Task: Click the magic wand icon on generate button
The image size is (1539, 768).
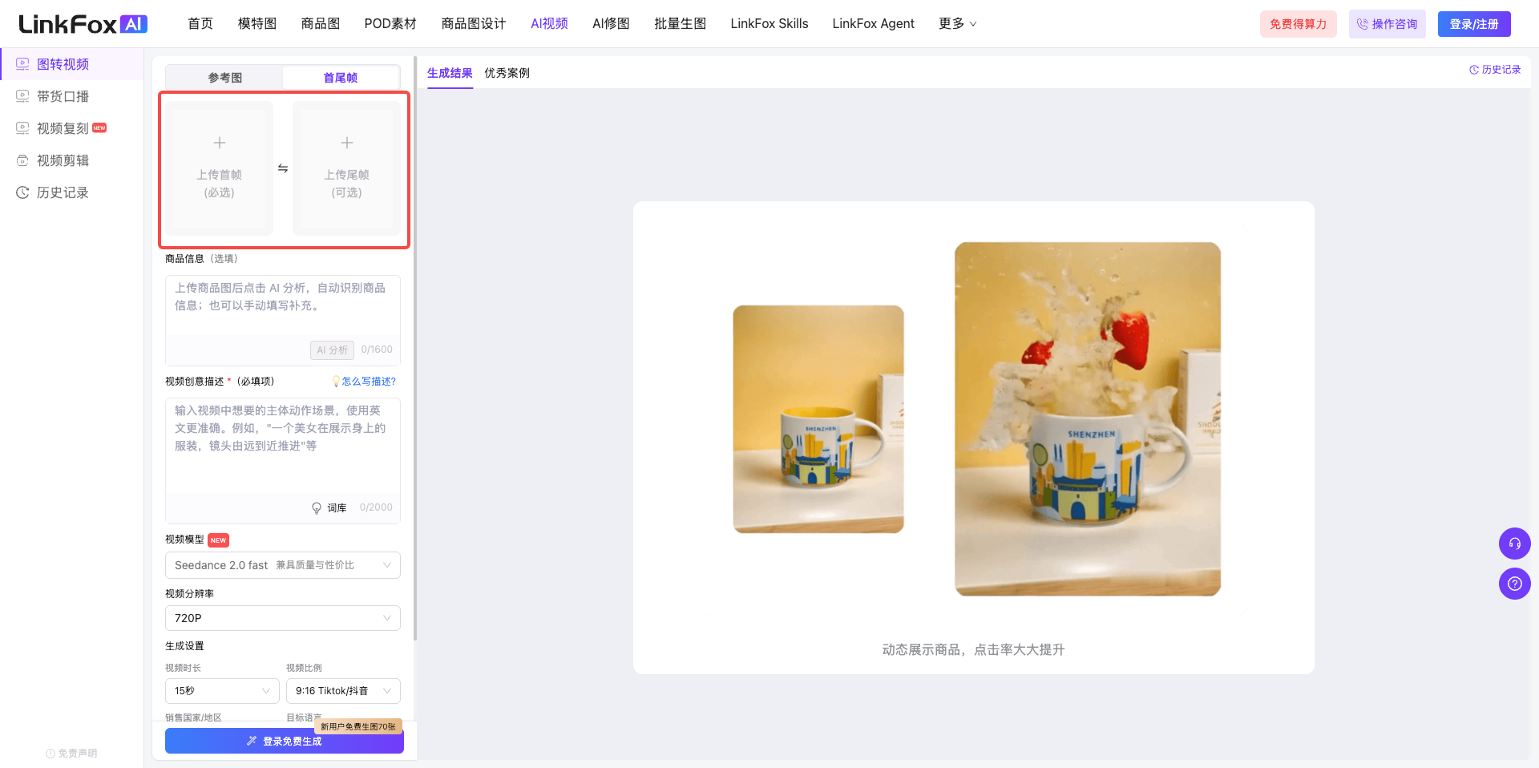Action: pyautogui.click(x=252, y=742)
